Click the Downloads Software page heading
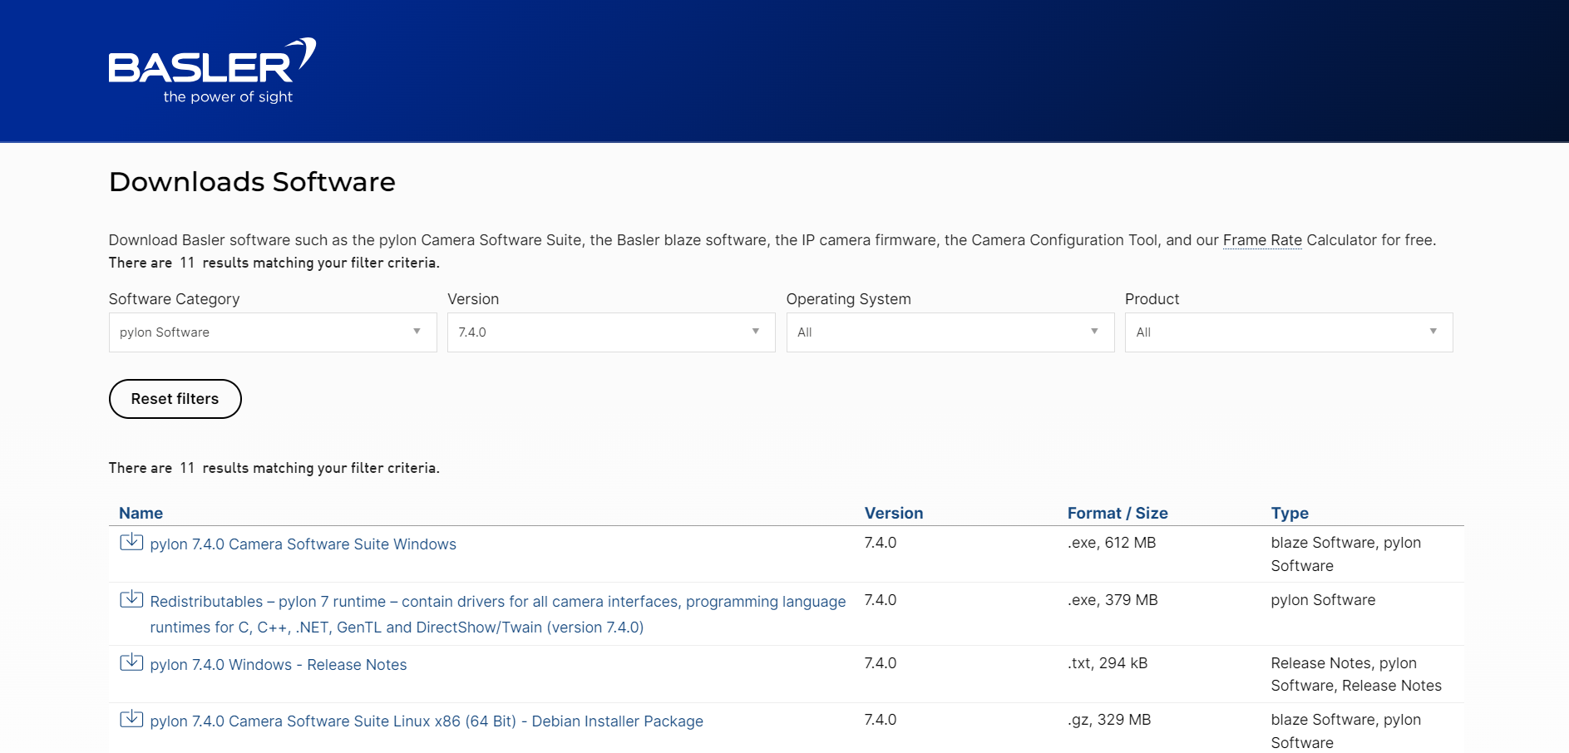 [x=252, y=182]
